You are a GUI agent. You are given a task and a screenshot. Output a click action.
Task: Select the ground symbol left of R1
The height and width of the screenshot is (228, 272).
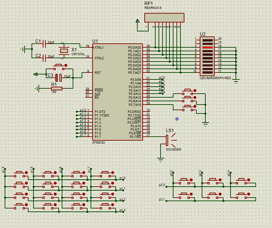(37, 89)
